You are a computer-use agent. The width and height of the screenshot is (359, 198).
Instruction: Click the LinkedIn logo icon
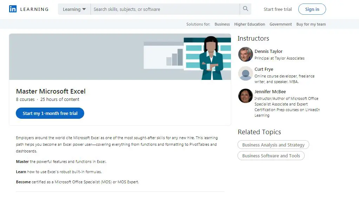[x=13, y=9]
